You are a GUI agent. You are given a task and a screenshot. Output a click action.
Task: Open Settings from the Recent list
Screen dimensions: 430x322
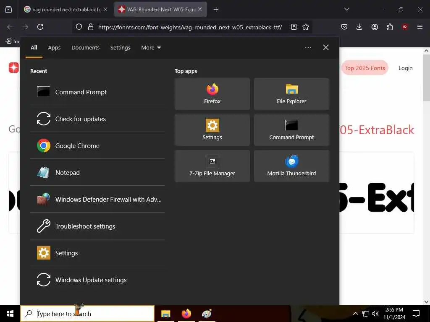tap(97, 253)
